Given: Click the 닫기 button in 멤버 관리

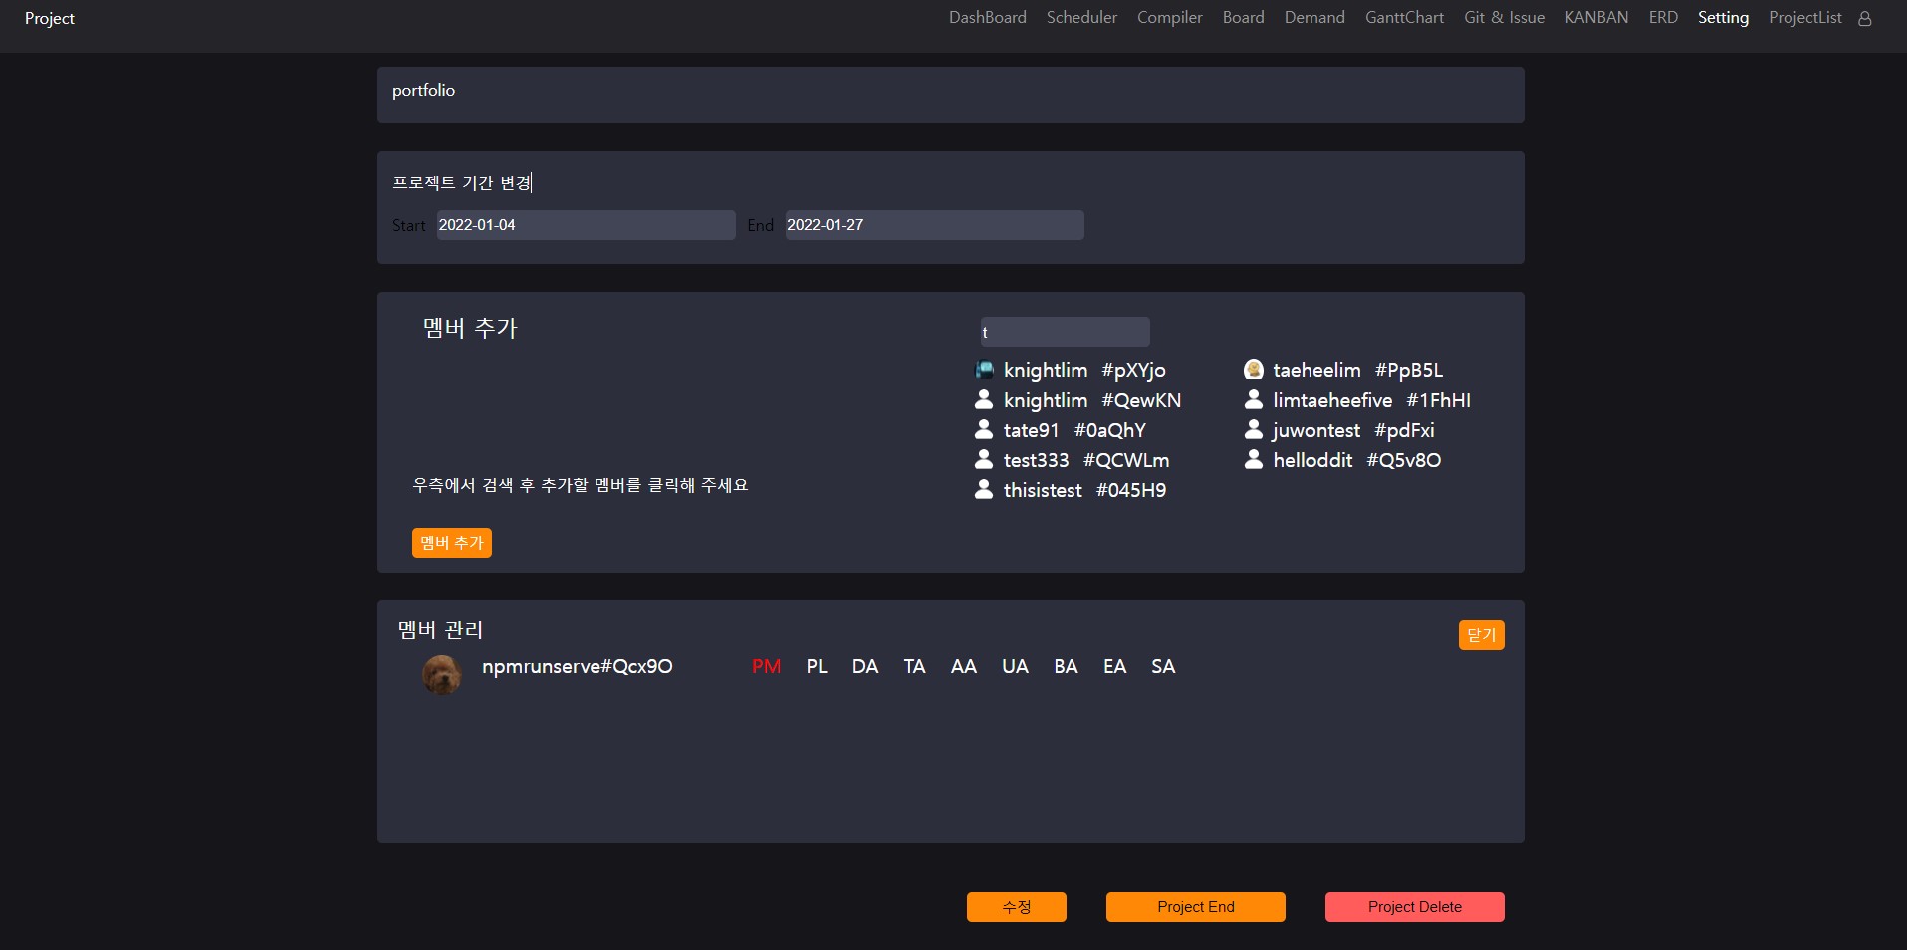Looking at the screenshot, I should [1481, 634].
